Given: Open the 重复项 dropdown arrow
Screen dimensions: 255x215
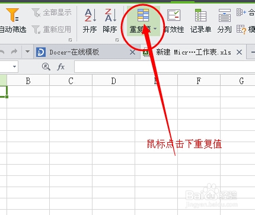Looking at the screenshot, I should click(x=155, y=29).
